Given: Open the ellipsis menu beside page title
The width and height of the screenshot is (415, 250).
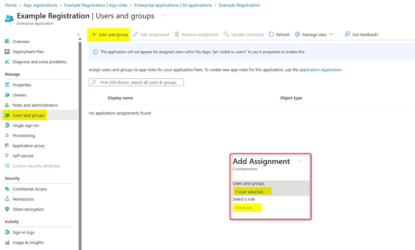Looking at the screenshot, I should coord(165,16).
